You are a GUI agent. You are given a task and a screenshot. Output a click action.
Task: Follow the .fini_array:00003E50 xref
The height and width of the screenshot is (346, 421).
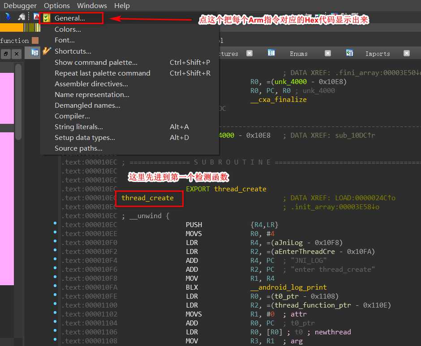point(377,73)
